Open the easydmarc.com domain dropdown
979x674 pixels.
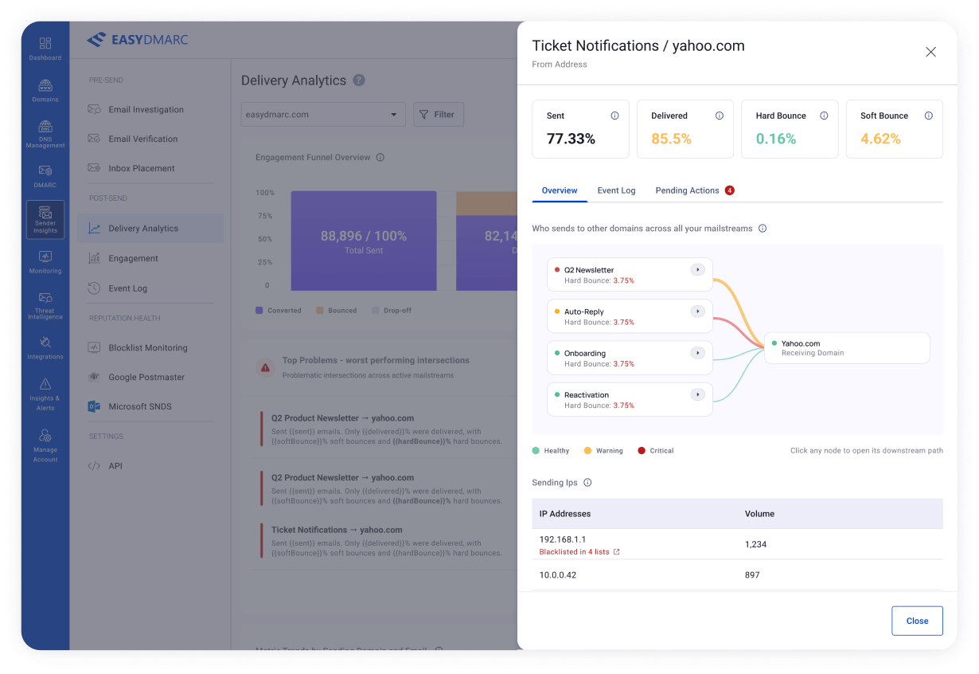click(x=323, y=114)
